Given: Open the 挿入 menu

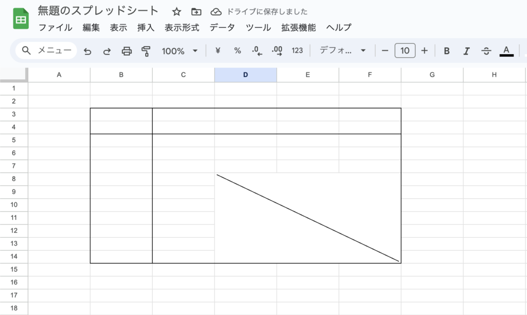Looking at the screenshot, I should click(x=146, y=28).
